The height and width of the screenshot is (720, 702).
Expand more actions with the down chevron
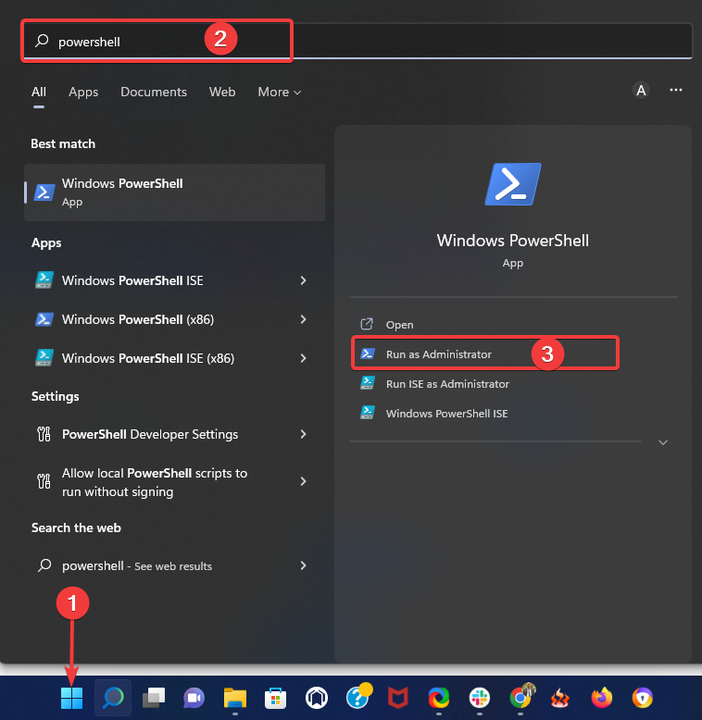click(x=663, y=442)
